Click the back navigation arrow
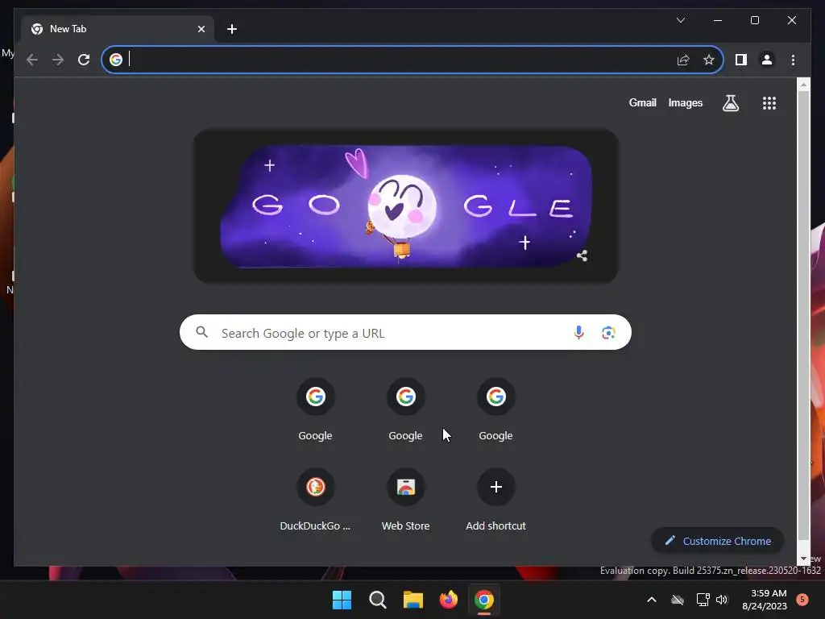825x619 pixels. point(32,60)
